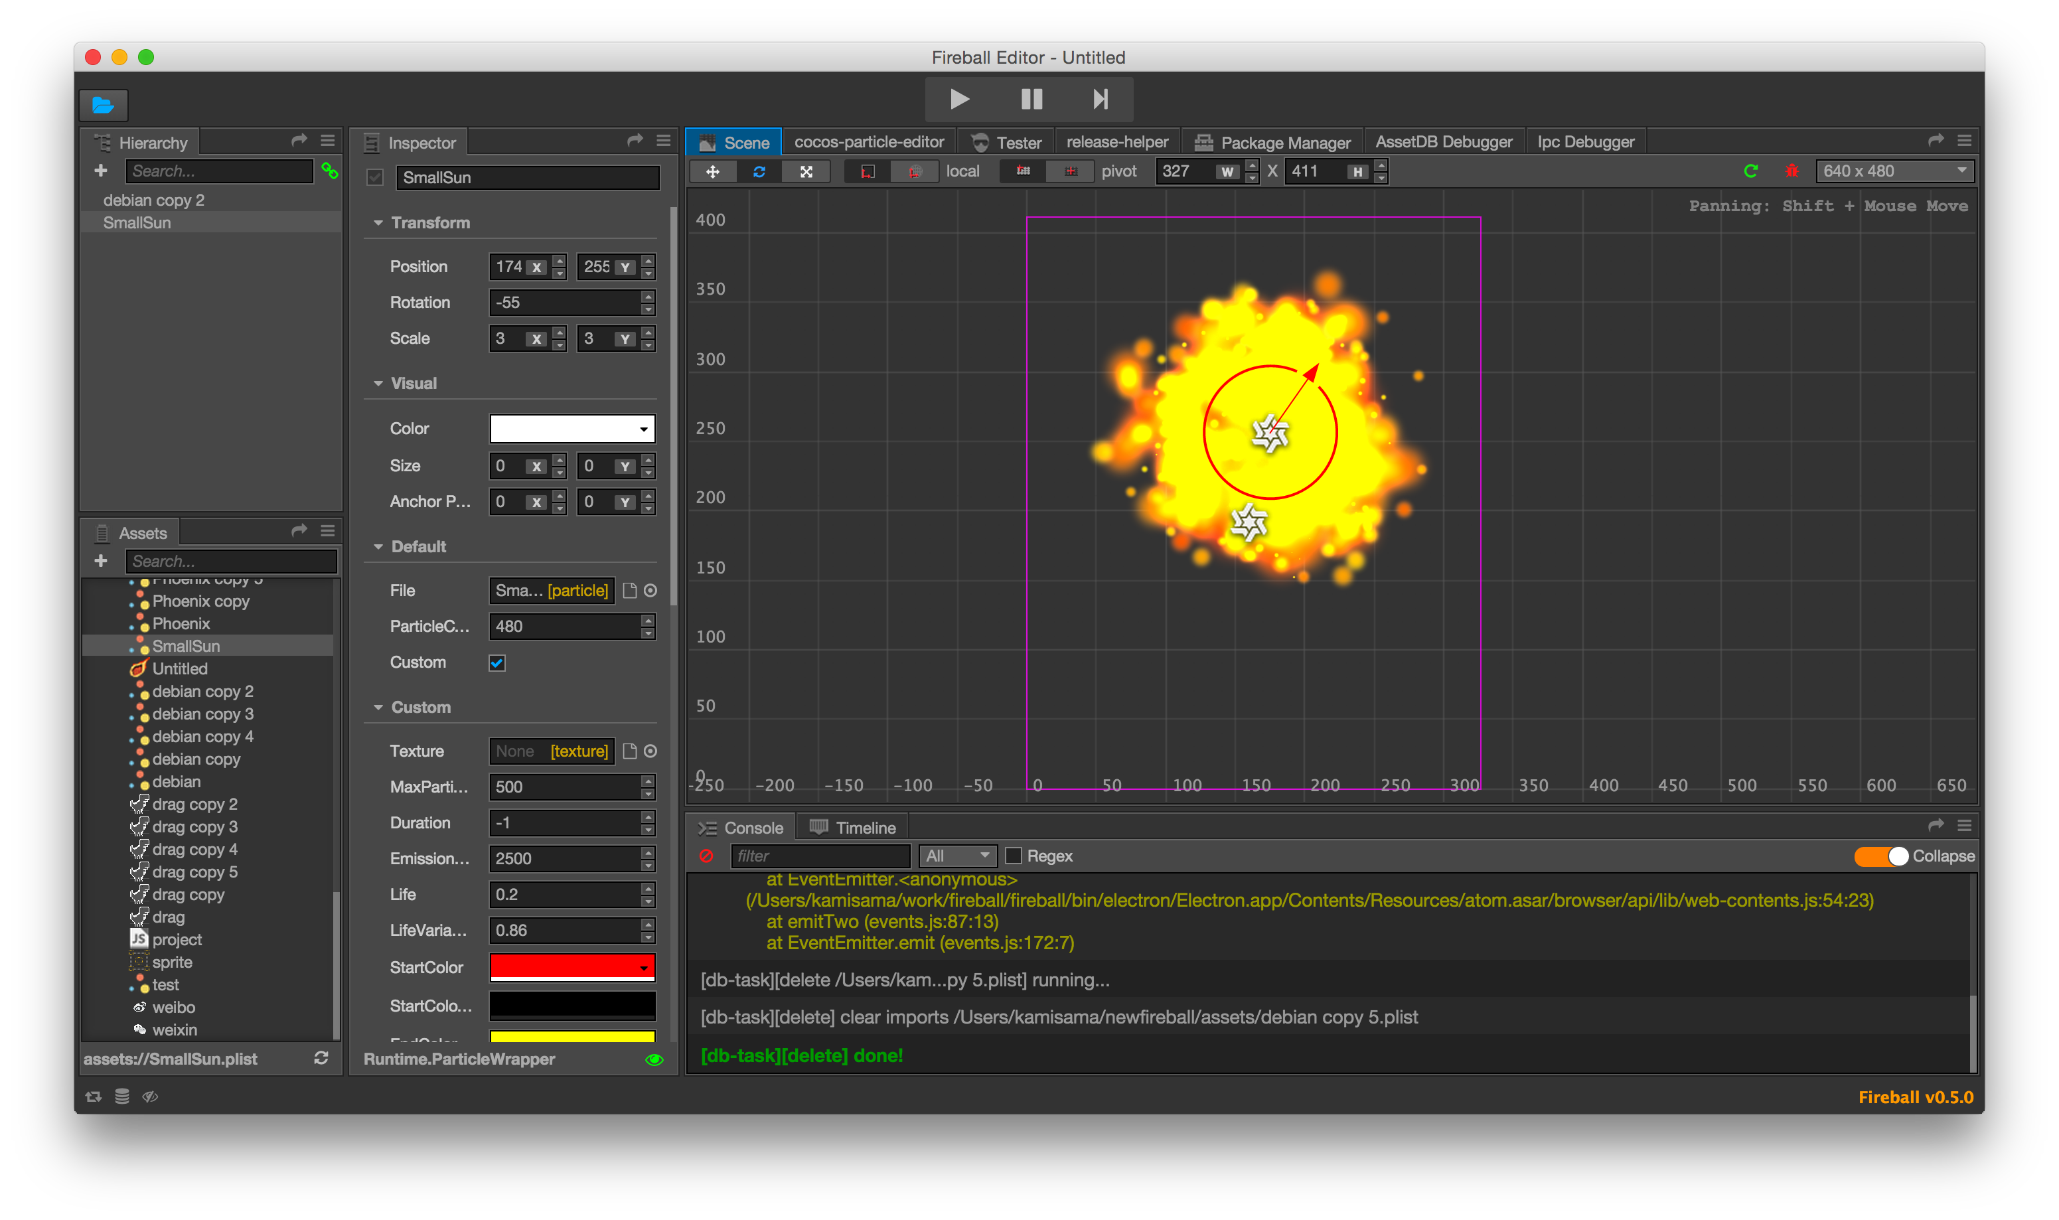This screenshot has width=2059, height=1220.
Task: Pop out the Hierarchy panel arrow icon
Action: coord(299,141)
